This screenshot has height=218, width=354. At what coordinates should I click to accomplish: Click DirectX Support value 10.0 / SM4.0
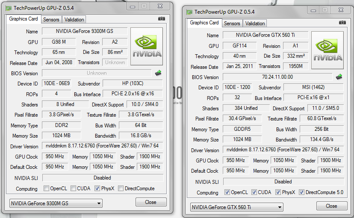145,104
